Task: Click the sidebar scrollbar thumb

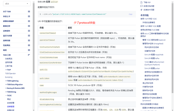Action: 34,38
